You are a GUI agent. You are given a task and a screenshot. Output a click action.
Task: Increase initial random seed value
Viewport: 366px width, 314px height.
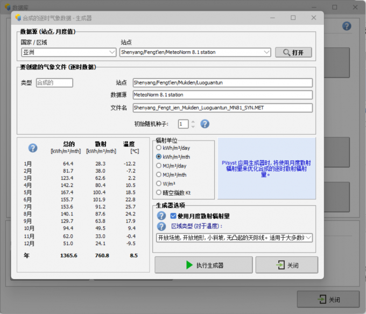coord(193,122)
